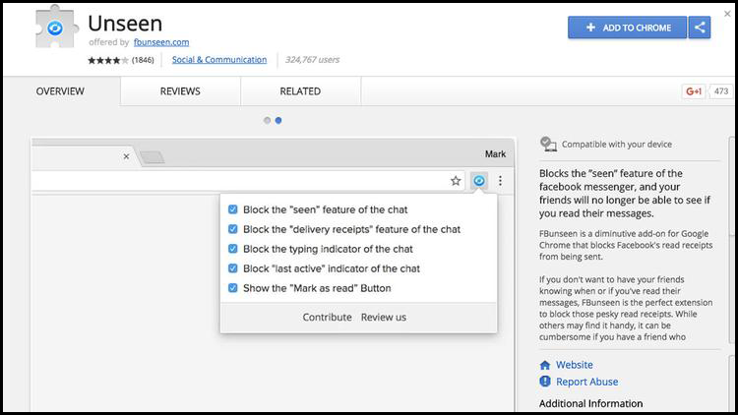Toggle Show "Mark as read" Button checkbox
The height and width of the screenshot is (415, 738).
coord(233,288)
